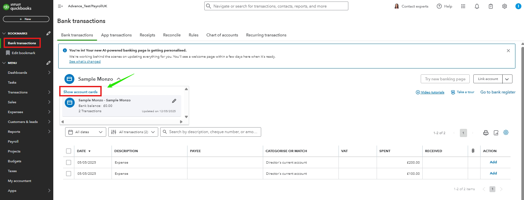Click the export transactions icon
Screen dimensions: 524x200
496,133
